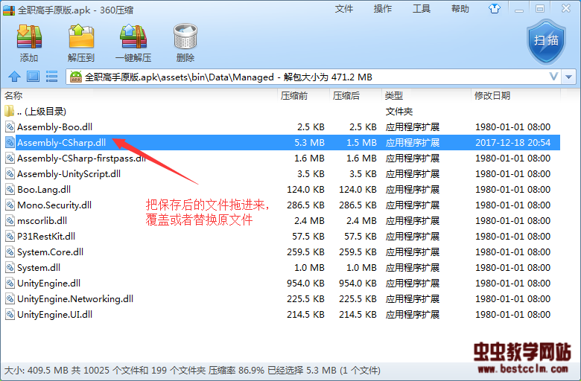581x381 pixels.
Task: Select Mono.Security.dll file name
Action: pos(54,205)
